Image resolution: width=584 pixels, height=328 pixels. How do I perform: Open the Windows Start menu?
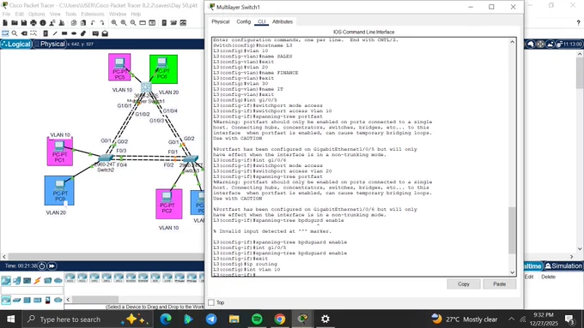pyautogui.click(x=11, y=319)
